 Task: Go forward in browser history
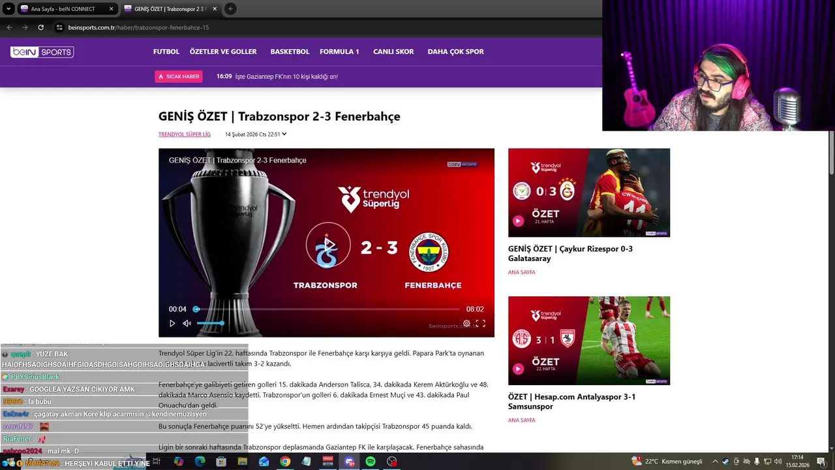(x=25, y=27)
